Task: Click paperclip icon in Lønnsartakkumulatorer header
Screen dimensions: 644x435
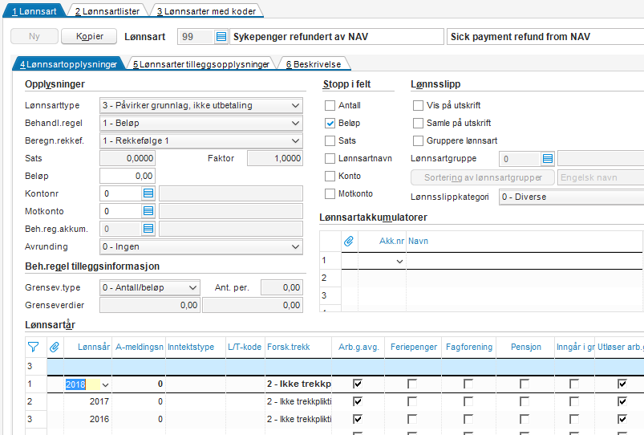Action: point(349,241)
